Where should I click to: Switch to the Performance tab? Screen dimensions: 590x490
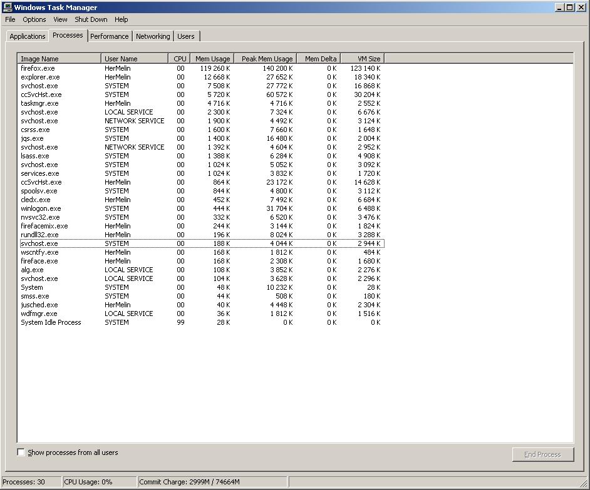(x=110, y=36)
